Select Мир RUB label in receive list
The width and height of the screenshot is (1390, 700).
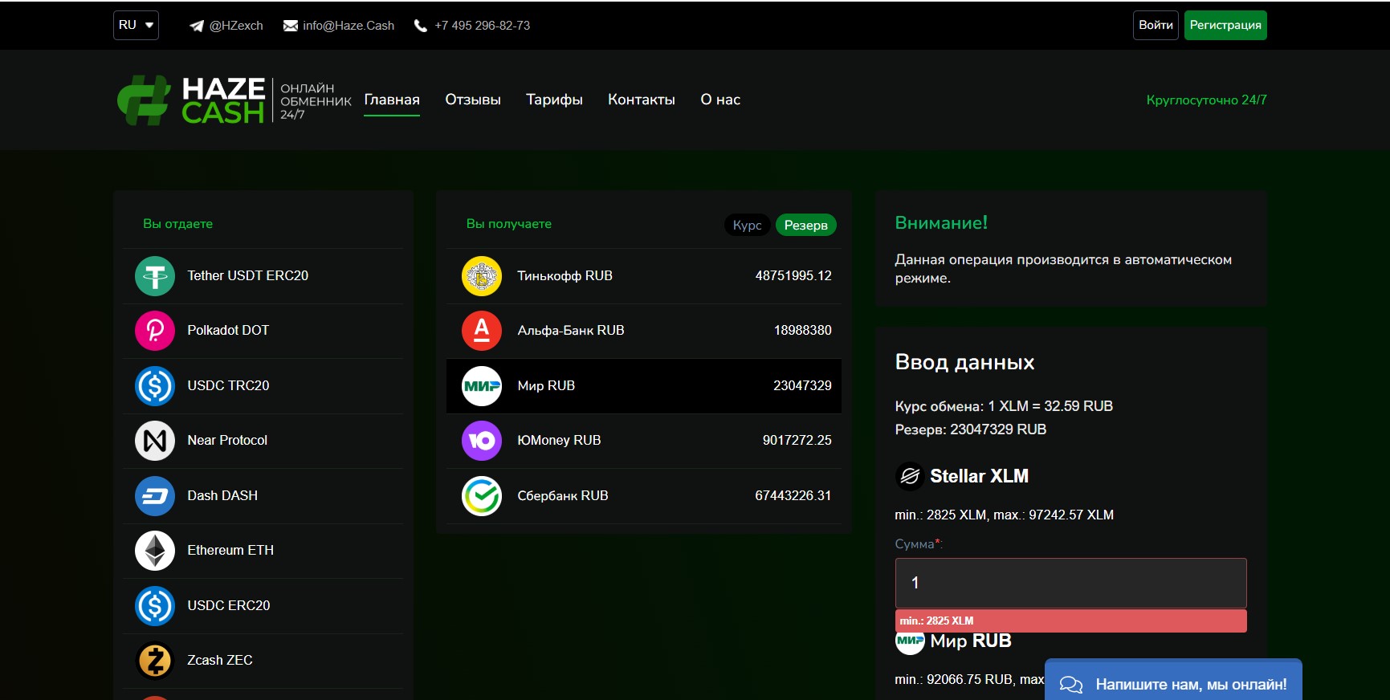click(x=546, y=386)
